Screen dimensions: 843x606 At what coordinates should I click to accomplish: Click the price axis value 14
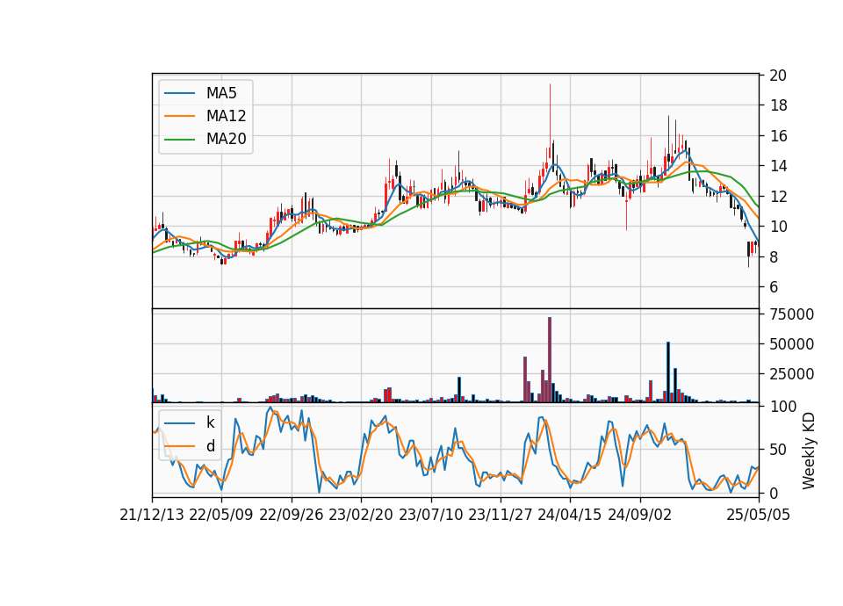pos(778,166)
